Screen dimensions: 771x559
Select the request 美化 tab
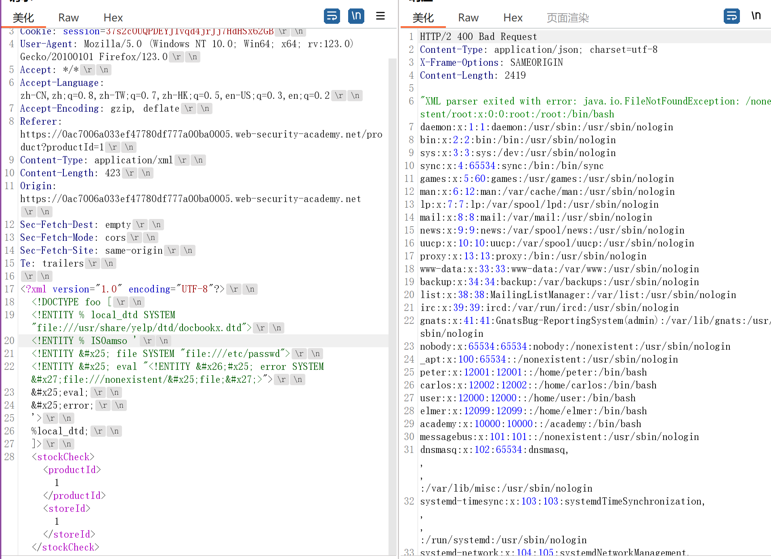tap(23, 18)
